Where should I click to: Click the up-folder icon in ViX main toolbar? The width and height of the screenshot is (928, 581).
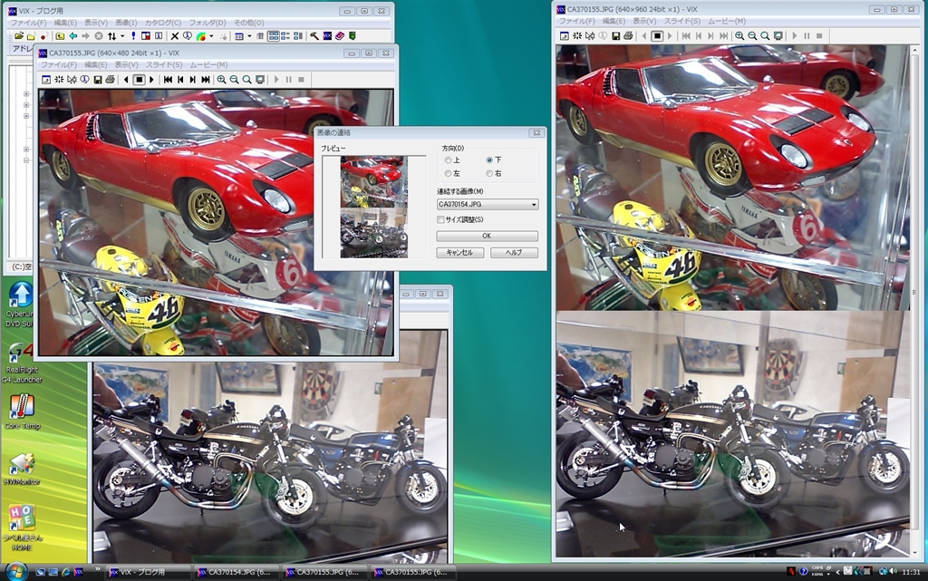point(60,36)
